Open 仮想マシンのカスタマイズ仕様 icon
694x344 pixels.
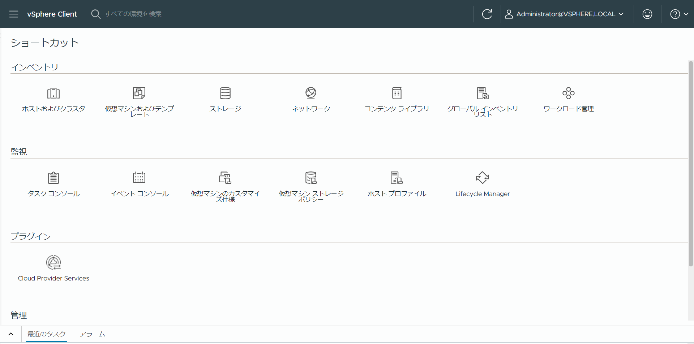225,178
